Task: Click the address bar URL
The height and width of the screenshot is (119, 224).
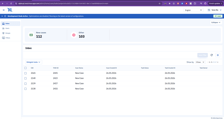Action: pos(63,4)
